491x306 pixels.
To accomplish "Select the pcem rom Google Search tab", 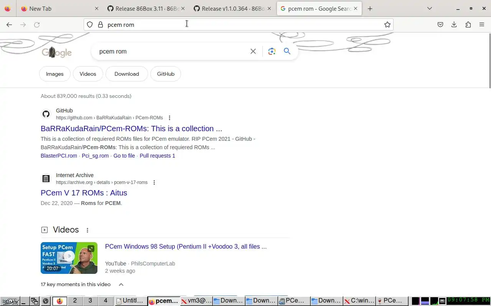I will point(318,8).
